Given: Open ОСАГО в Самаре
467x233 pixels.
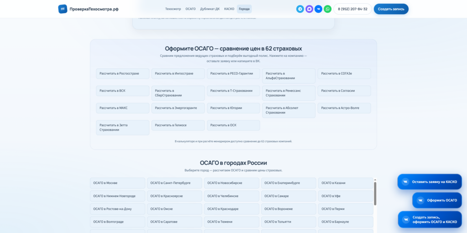Looking at the screenshot, I should pyautogui.click(x=289, y=196).
